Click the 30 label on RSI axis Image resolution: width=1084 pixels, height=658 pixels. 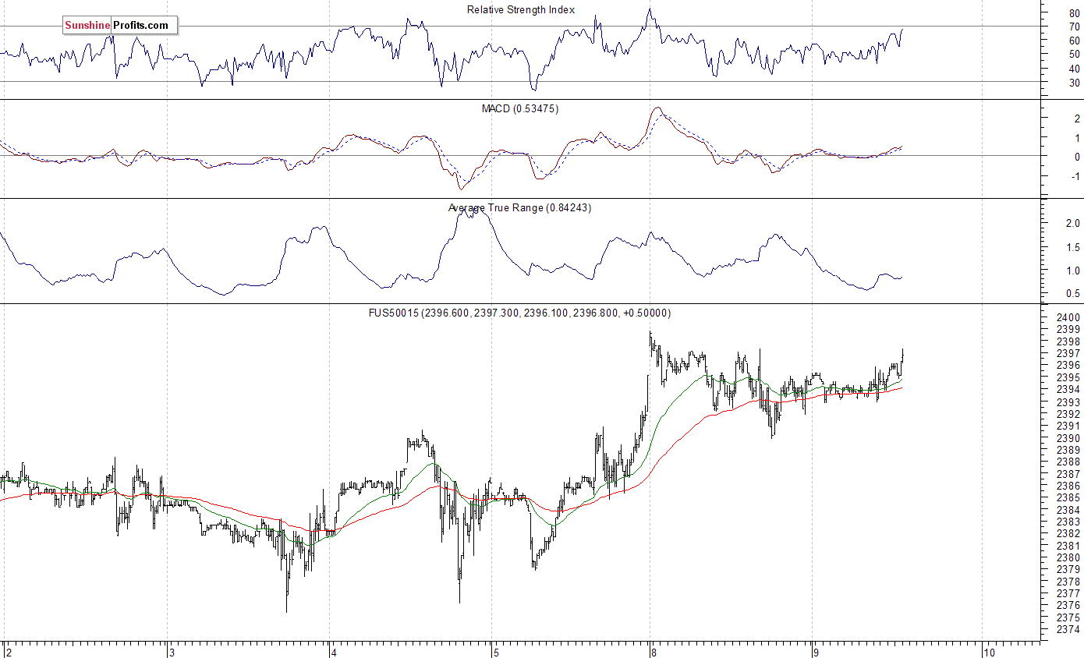pyautogui.click(x=1074, y=83)
